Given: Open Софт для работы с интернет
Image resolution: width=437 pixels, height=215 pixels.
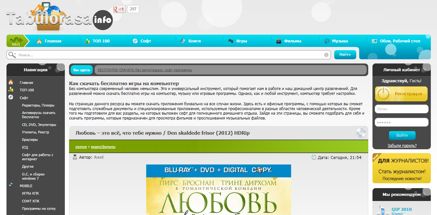Looking at the screenshot, I should (x=38, y=157).
